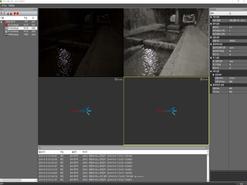
Task: Sort device list by ID column
Action: tap(33, 18)
